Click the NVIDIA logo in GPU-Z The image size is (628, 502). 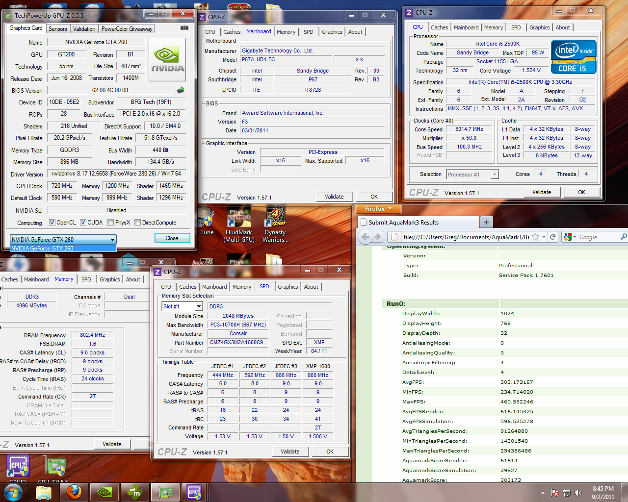168,60
